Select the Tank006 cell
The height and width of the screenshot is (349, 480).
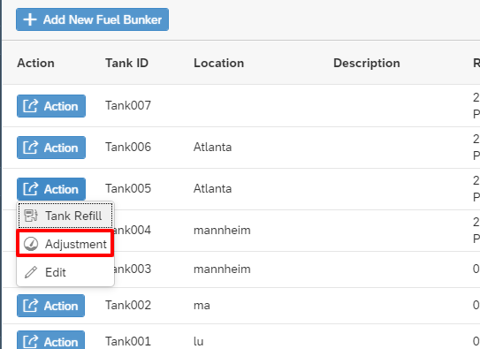[x=128, y=148]
